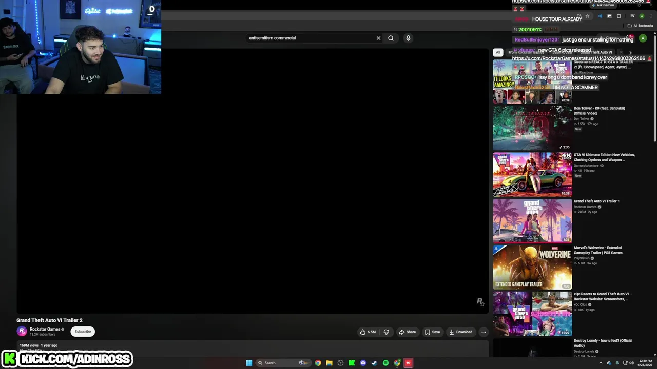Open volume control in system tray
This screenshot has height=369, width=657.
pyautogui.click(x=632, y=363)
